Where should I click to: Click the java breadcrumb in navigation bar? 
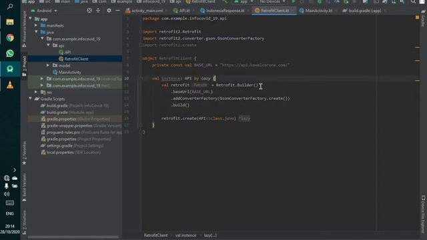(81, 1)
